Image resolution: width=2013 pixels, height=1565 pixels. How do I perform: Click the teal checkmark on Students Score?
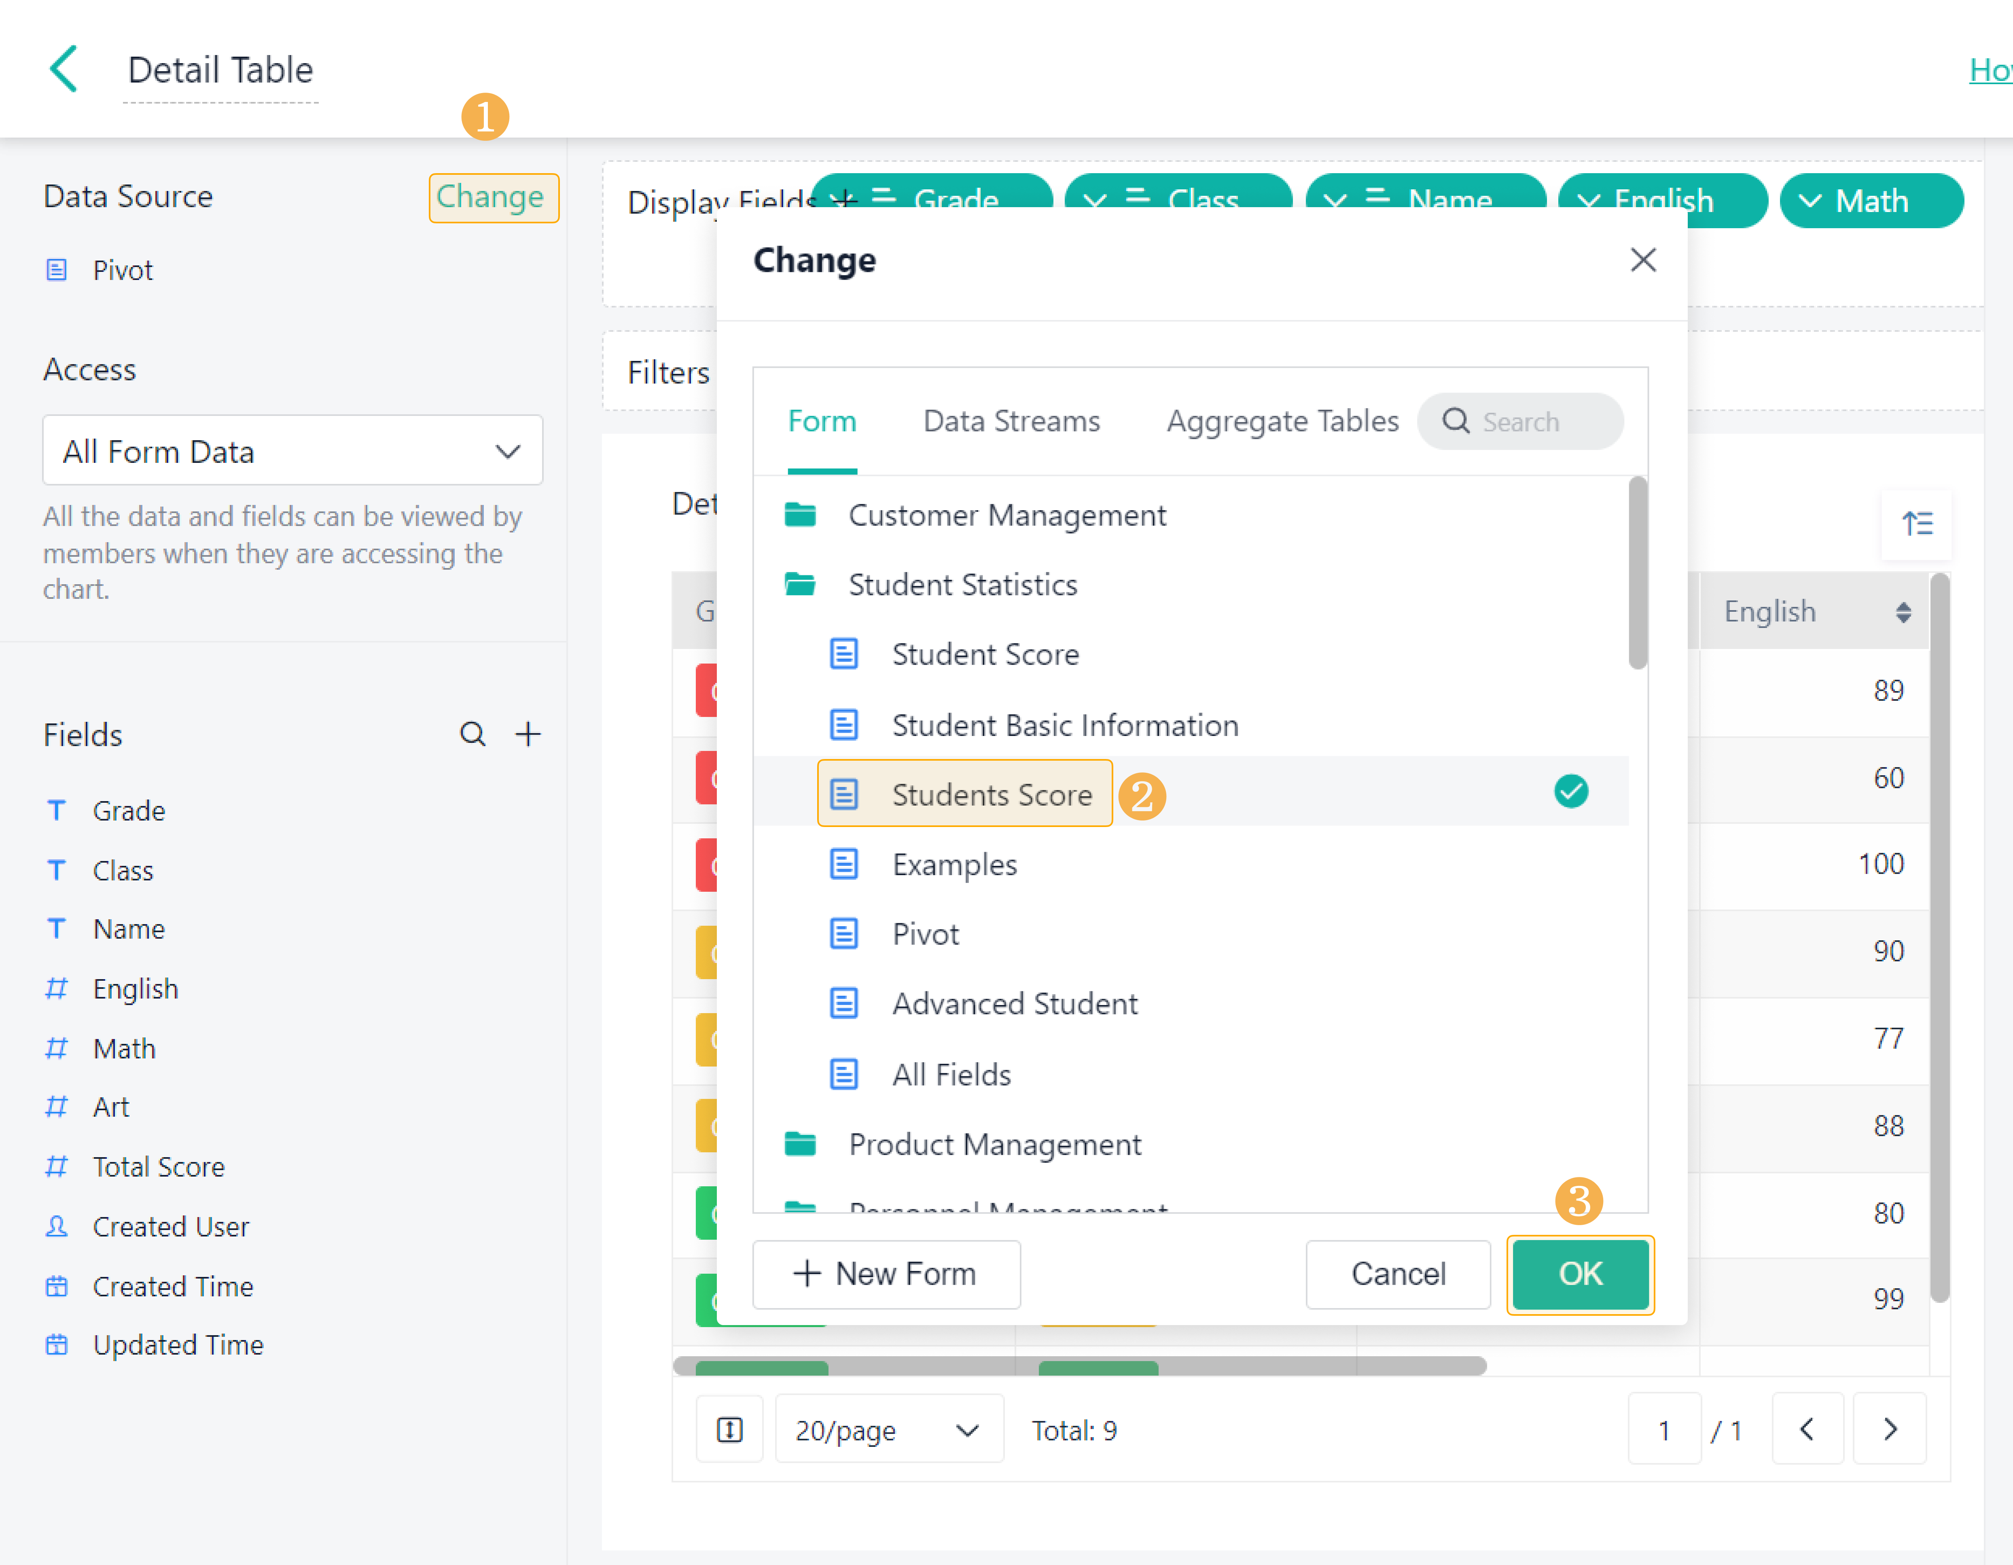point(1570,792)
